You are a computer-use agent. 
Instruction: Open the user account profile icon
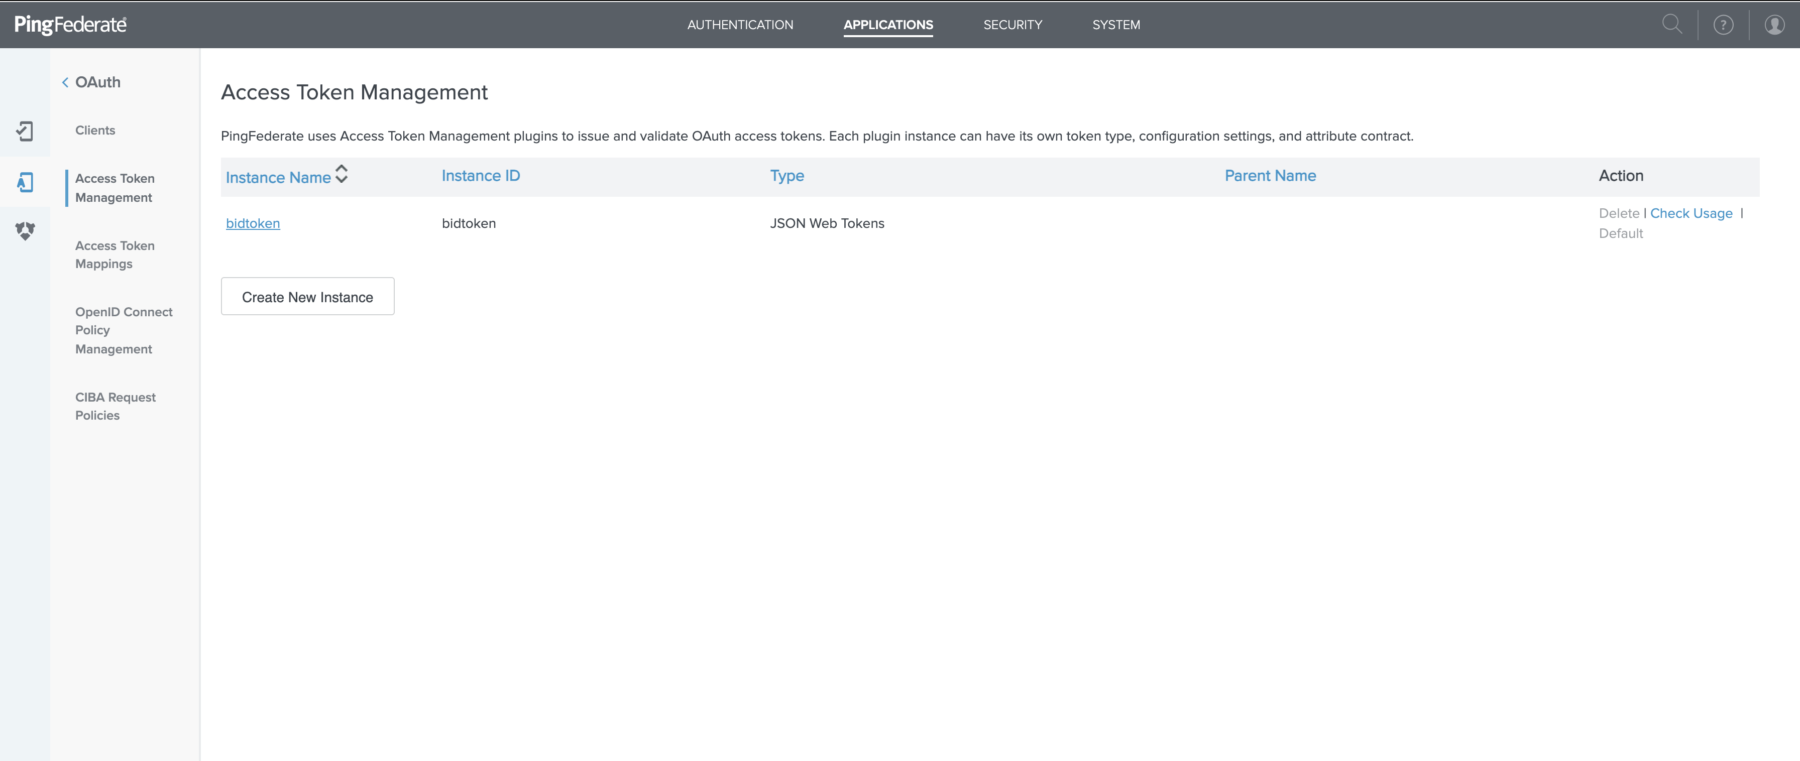(x=1774, y=25)
